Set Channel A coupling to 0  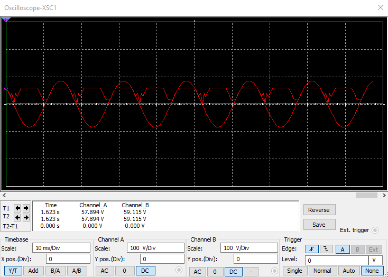[x=125, y=271]
